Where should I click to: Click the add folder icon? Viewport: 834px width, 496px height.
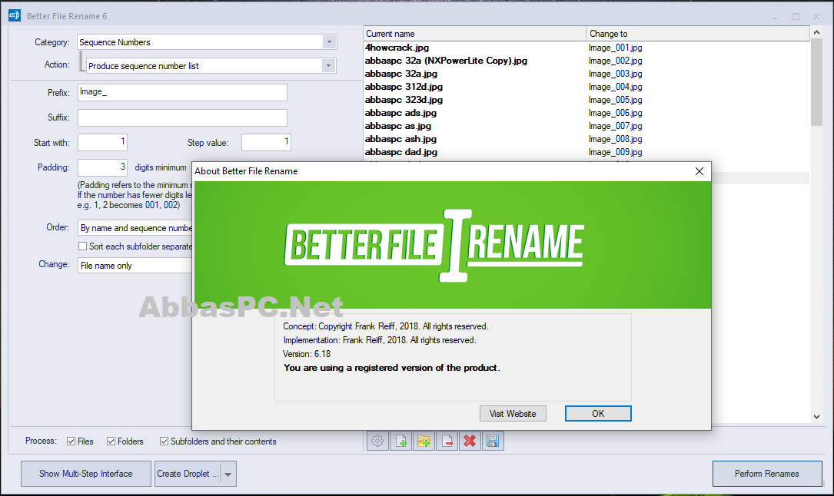click(424, 441)
